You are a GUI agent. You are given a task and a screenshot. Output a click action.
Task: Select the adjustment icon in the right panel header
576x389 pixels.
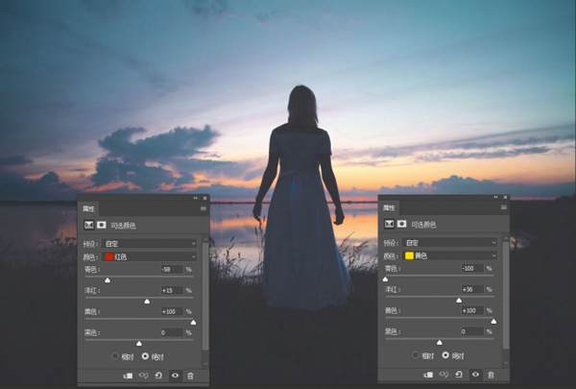point(389,224)
